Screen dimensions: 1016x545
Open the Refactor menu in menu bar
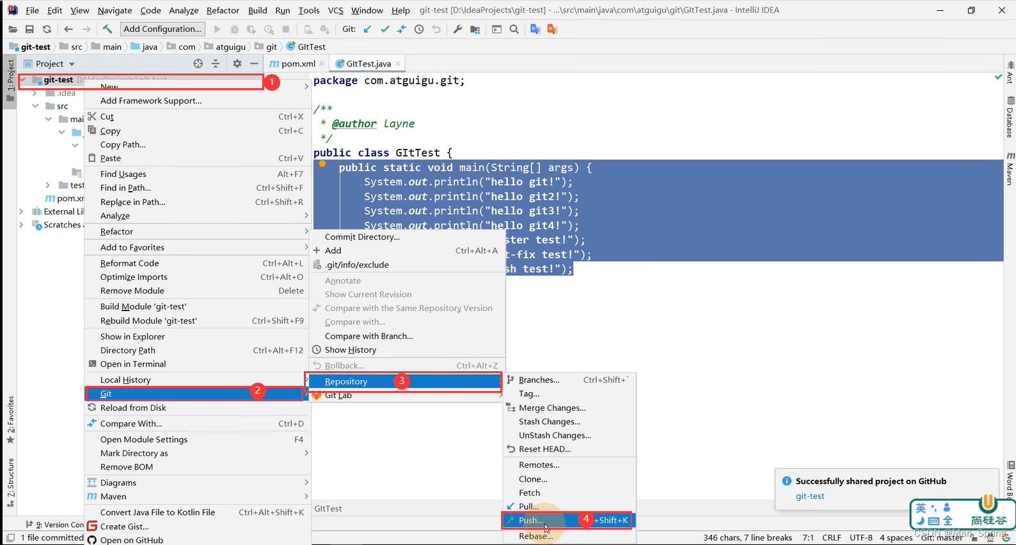tap(223, 10)
